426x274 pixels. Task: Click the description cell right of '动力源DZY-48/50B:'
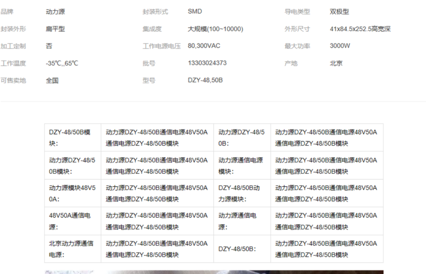[x=327, y=138]
